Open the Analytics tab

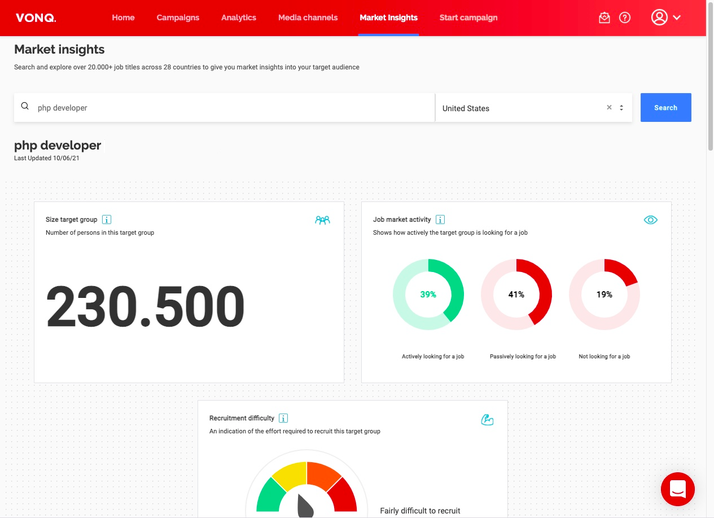coord(239,17)
